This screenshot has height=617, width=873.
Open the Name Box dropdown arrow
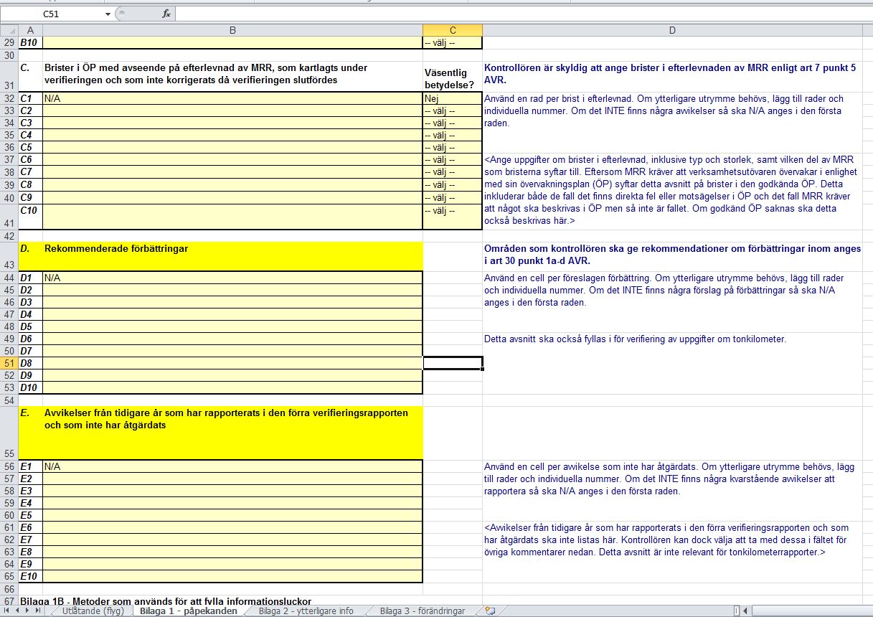108,14
